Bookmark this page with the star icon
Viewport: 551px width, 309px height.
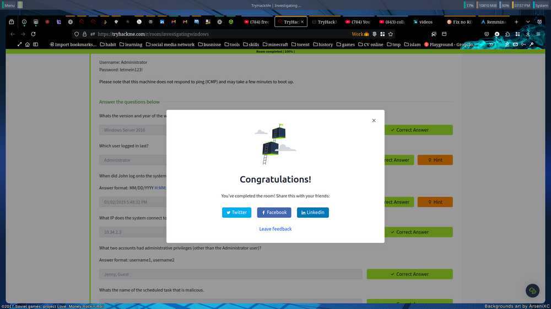[x=391, y=34]
